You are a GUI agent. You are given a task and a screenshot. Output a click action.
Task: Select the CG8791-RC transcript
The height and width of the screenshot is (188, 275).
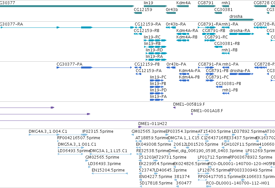click(x=210, y=40)
